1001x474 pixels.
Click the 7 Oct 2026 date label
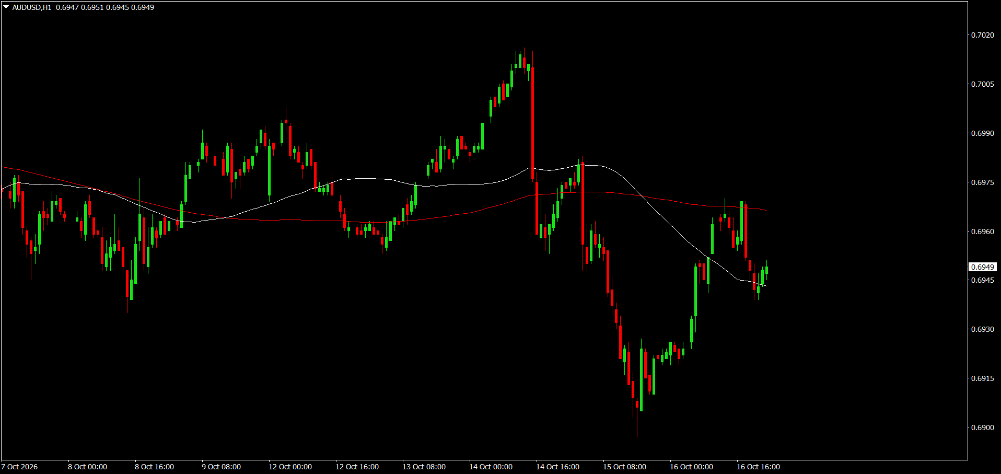[x=20, y=467]
